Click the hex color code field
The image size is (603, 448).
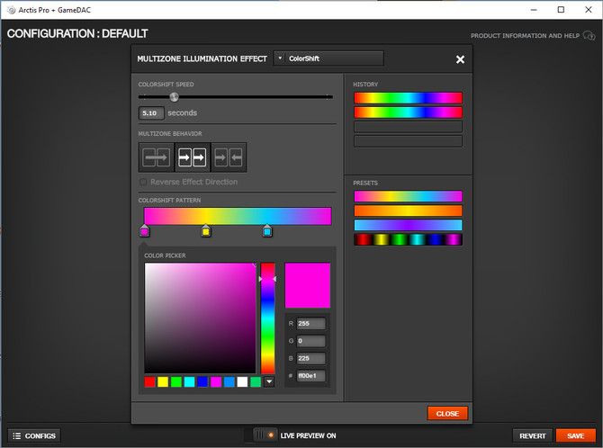point(310,375)
